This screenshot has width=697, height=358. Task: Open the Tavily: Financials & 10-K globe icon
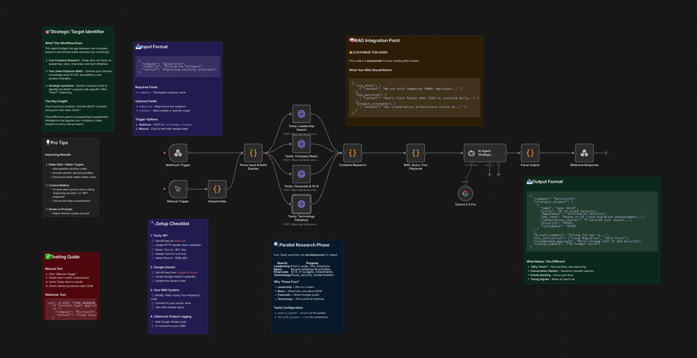click(301, 174)
